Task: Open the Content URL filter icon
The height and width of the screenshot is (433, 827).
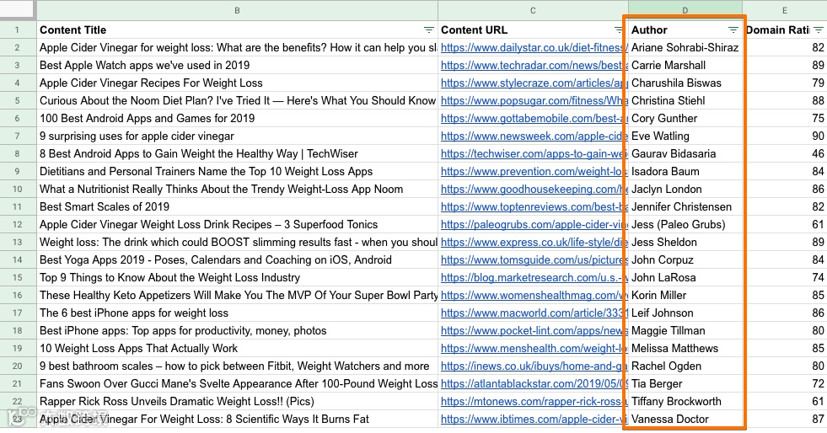Action: pyautogui.click(x=619, y=30)
